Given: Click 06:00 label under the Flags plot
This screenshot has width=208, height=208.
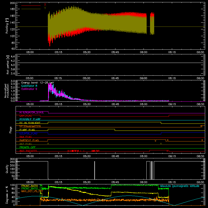Looking at the screenshot, I should 144,156.
